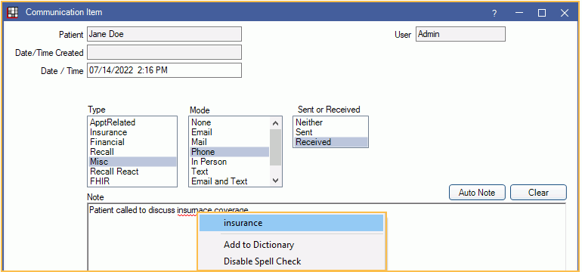The width and height of the screenshot is (582, 272).
Task: Click the Open Dental app icon in title bar
Action: click(x=13, y=13)
